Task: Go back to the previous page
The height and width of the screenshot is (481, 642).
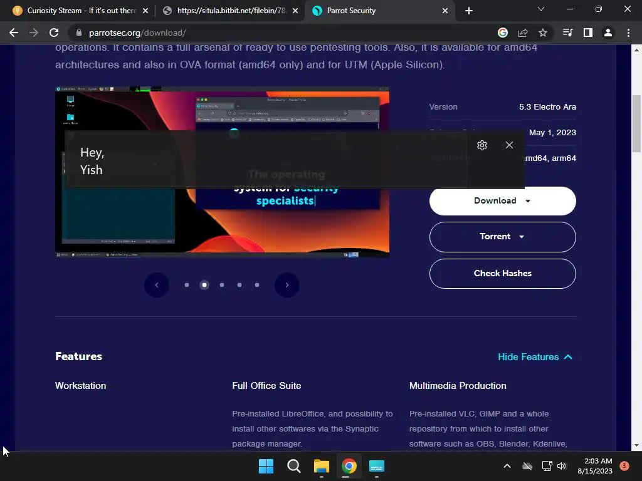Action: tap(14, 33)
